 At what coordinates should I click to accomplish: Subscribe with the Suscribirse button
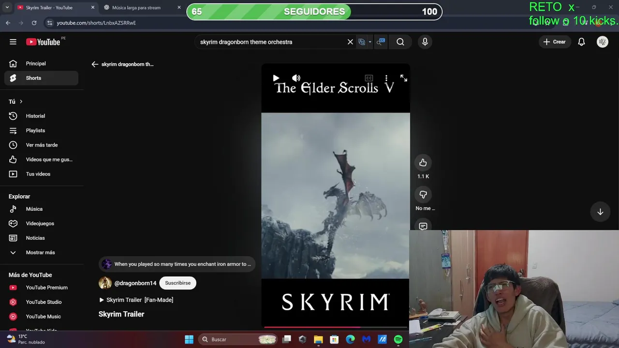coord(177,283)
